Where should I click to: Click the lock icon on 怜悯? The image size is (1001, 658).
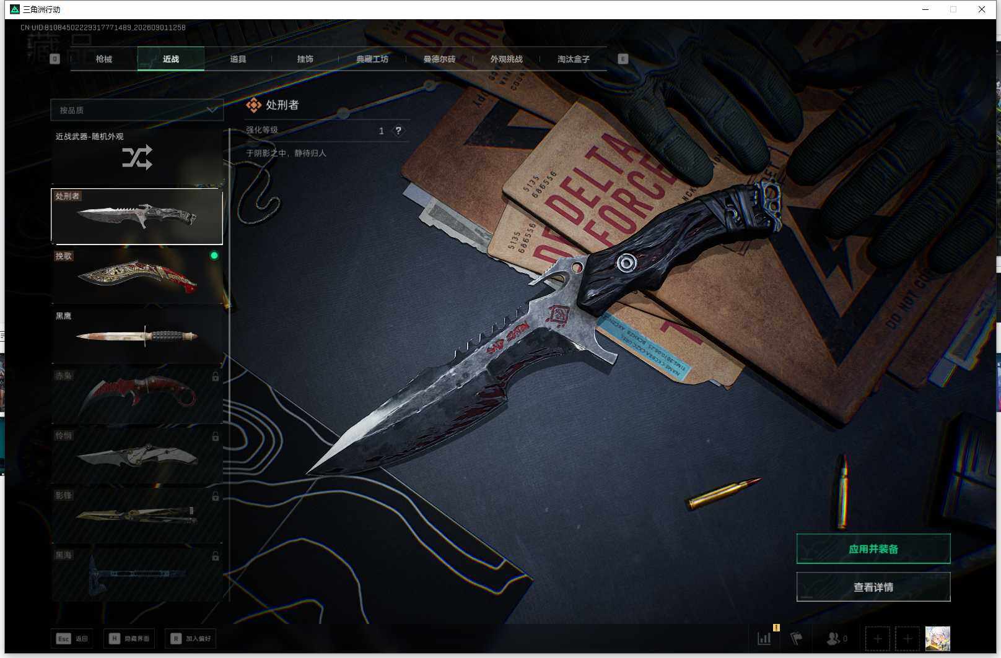(x=216, y=436)
